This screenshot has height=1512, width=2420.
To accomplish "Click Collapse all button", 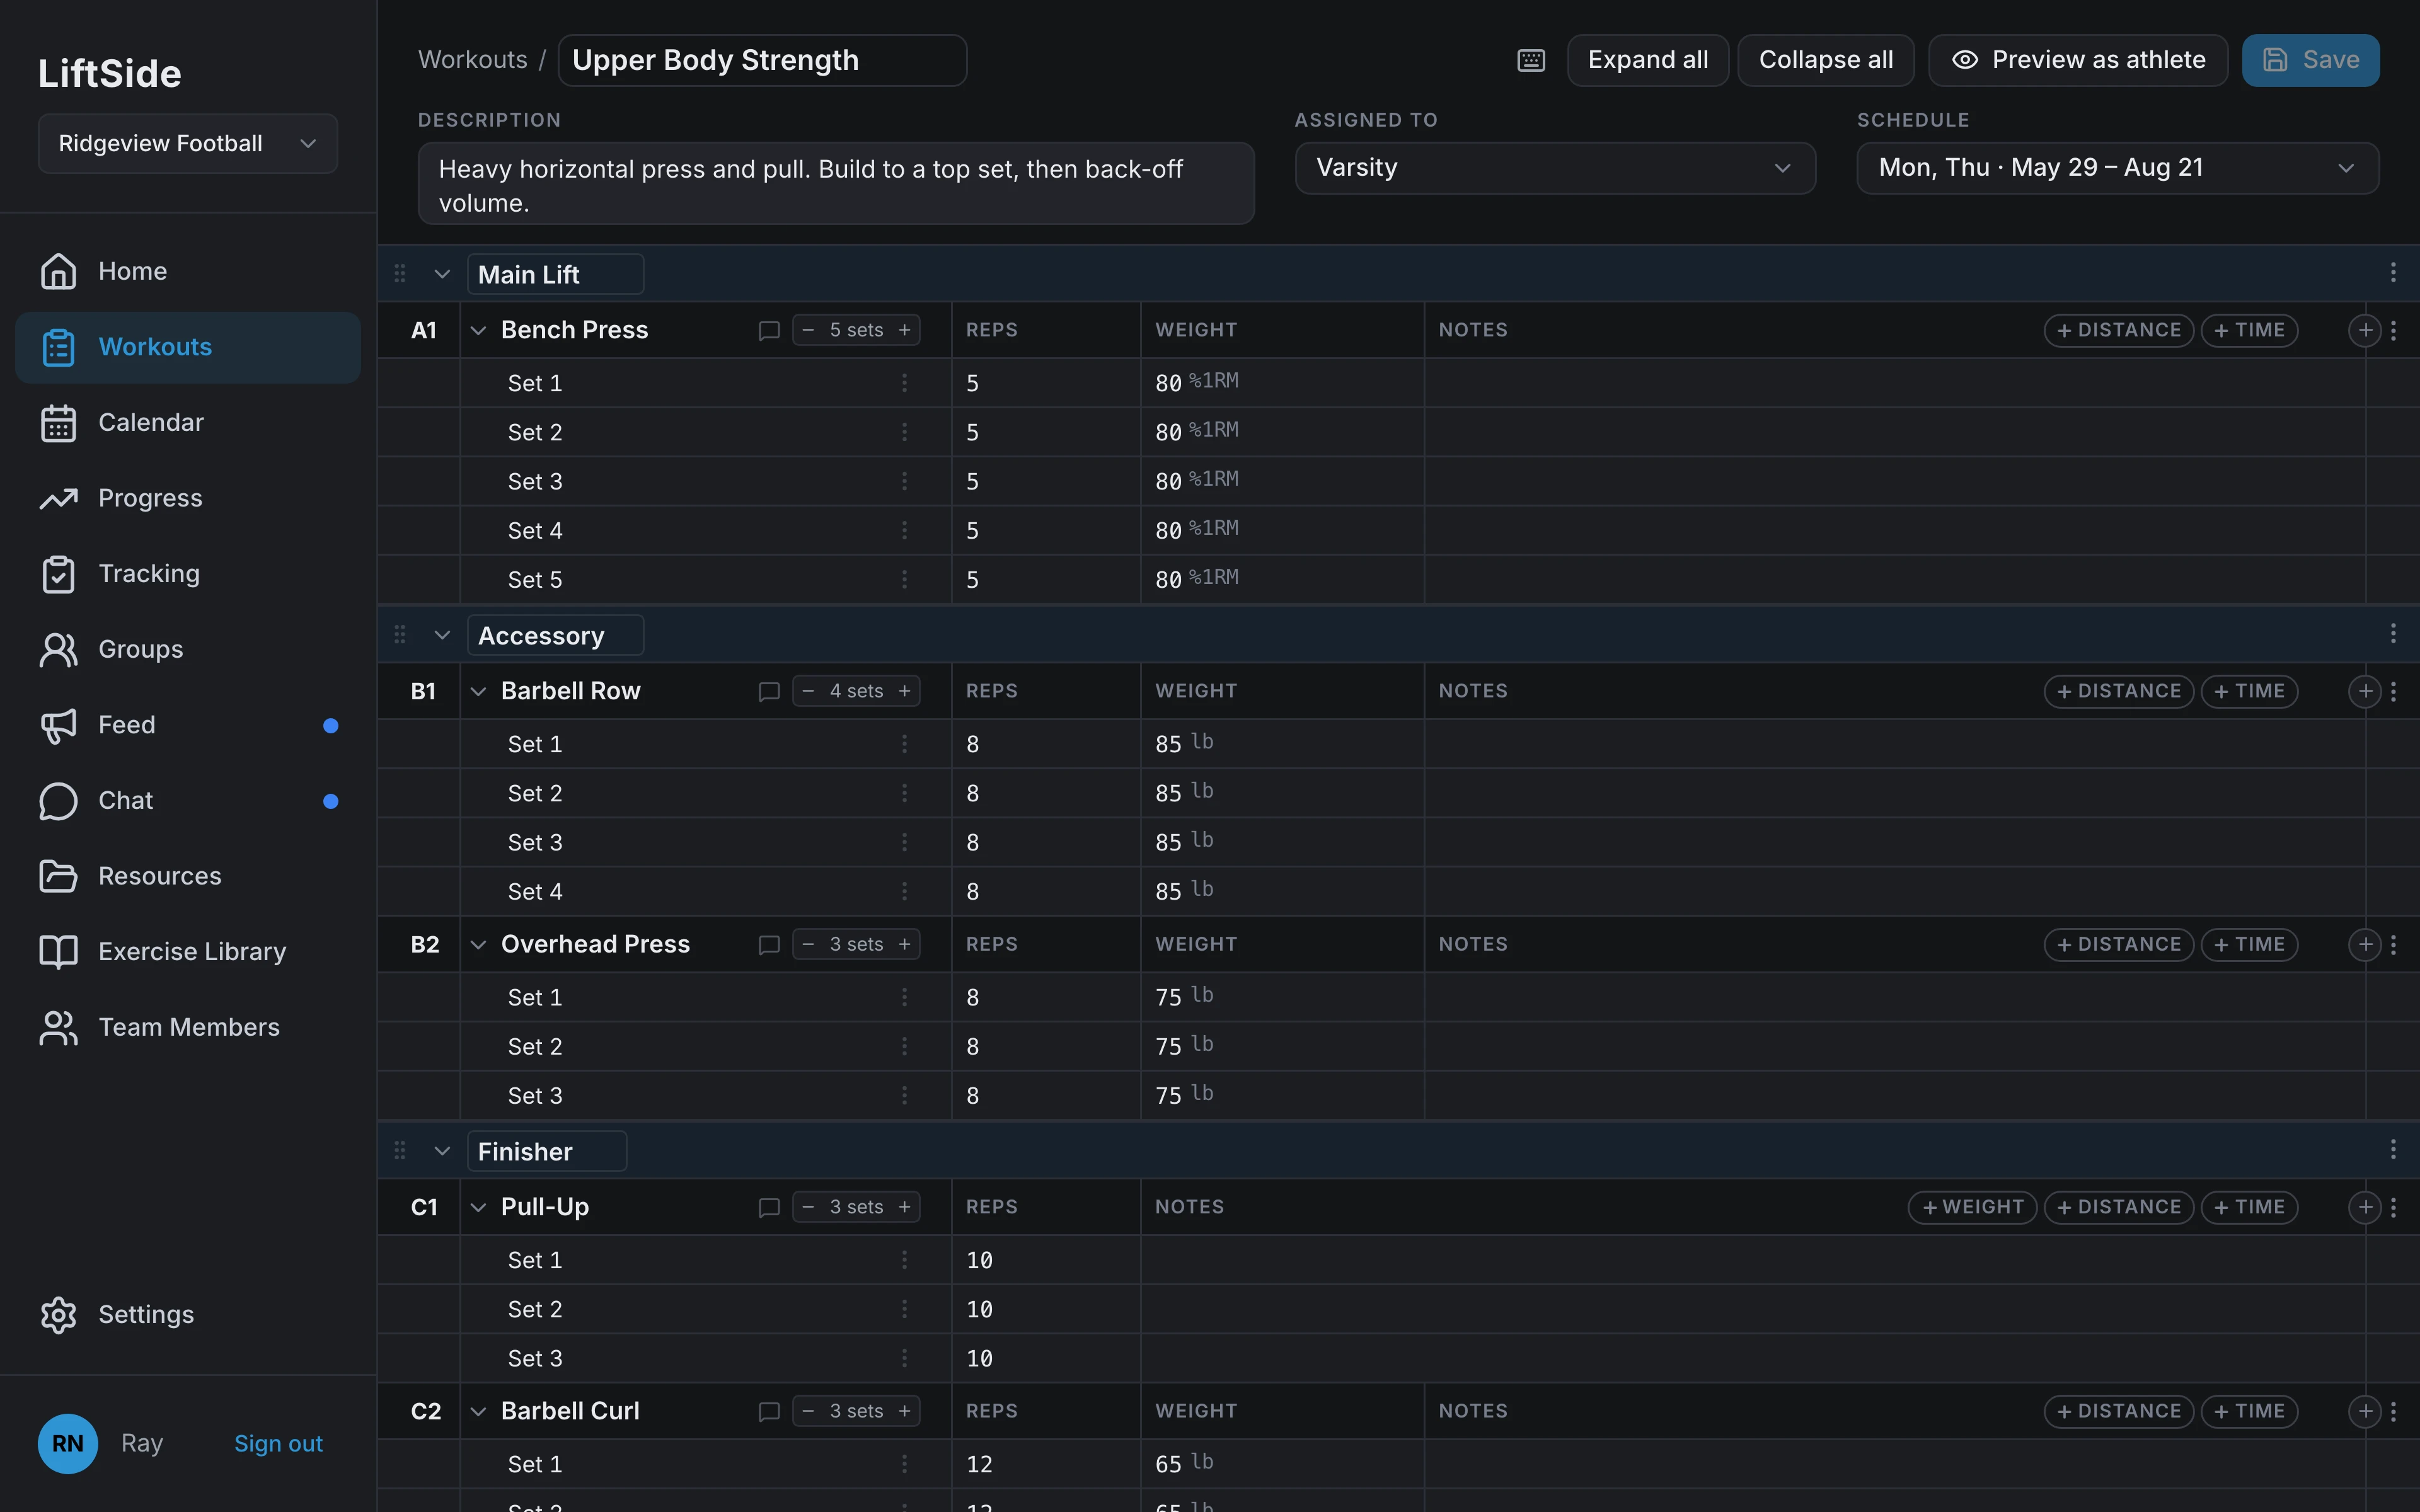I will (1825, 60).
